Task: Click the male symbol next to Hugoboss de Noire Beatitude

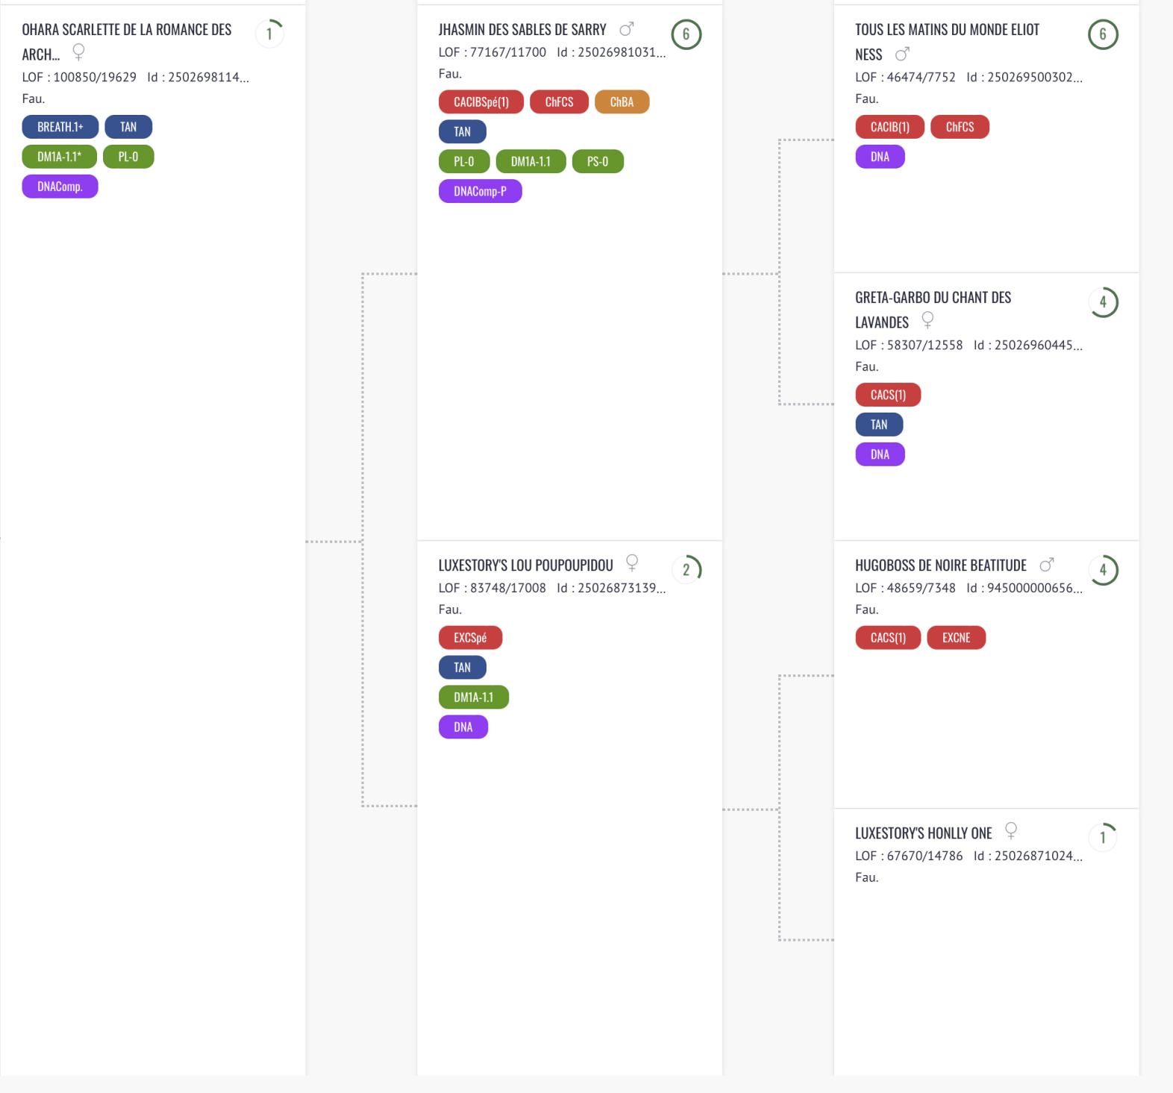Action: click(1047, 565)
